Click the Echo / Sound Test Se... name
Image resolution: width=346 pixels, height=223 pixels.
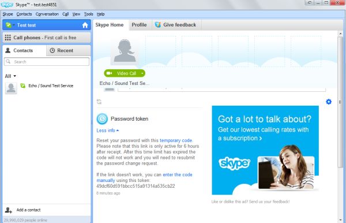tap(125, 83)
